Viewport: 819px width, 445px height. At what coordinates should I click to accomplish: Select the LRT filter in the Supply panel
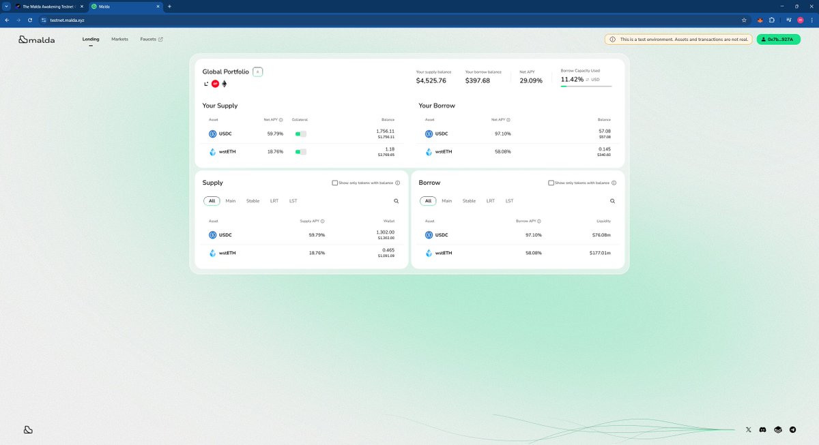tap(274, 201)
